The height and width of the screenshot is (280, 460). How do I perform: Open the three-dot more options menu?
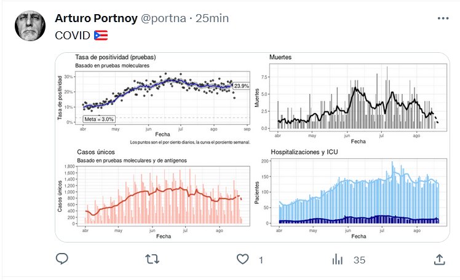pos(443,18)
